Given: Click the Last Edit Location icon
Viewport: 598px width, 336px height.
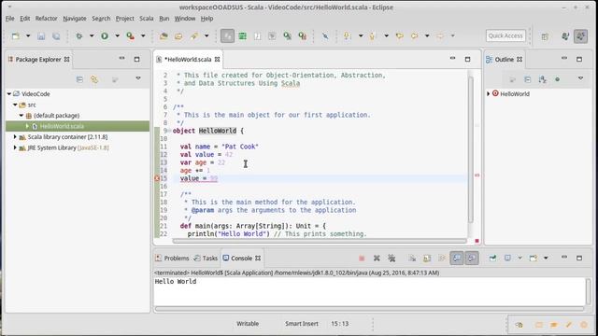Looking at the screenshot, I should (399, 36).
